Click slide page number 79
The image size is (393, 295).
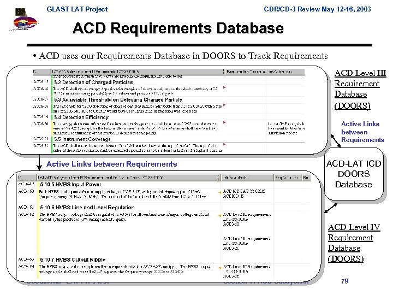click(345, 281)
